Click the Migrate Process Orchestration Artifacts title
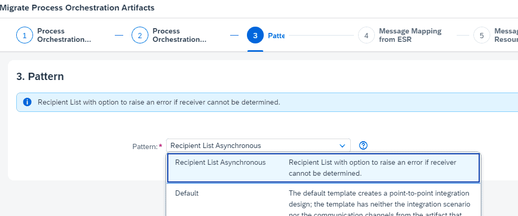 (x=77, y=8)
